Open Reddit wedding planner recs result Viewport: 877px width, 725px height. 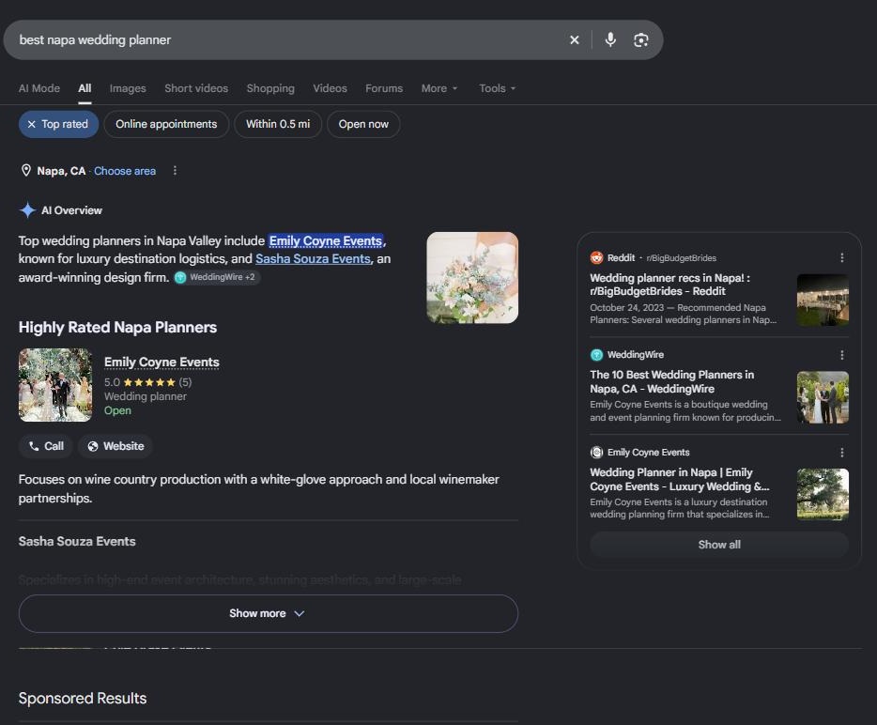pos(670,285)
